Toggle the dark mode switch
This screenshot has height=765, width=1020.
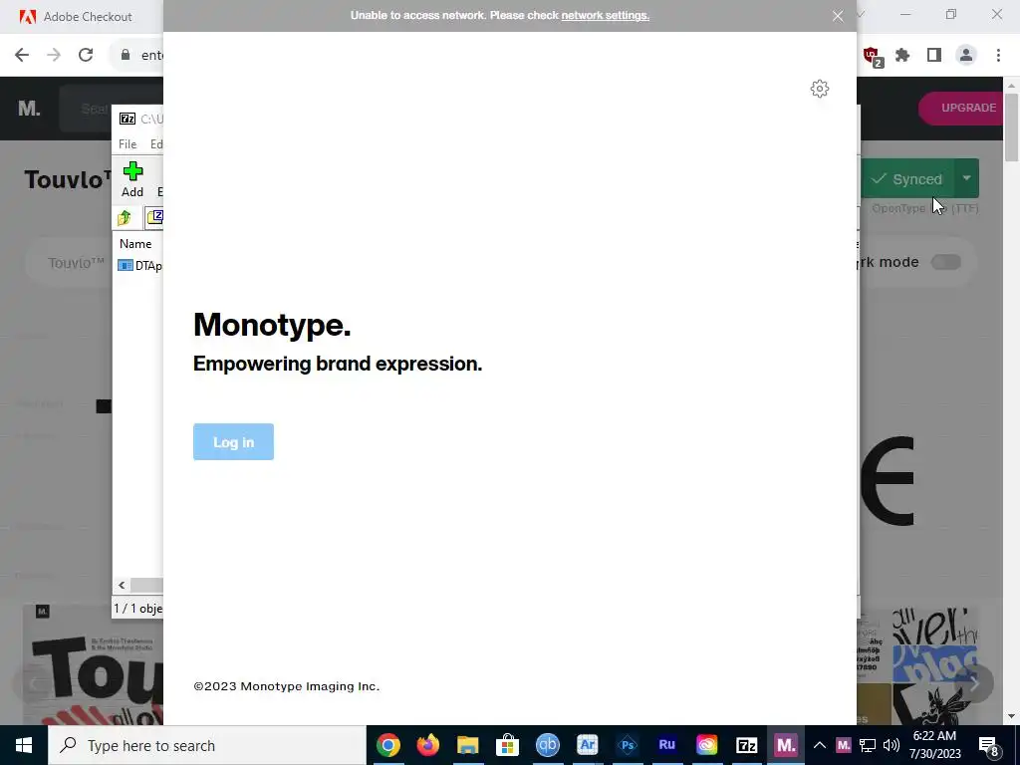point(946,262)
